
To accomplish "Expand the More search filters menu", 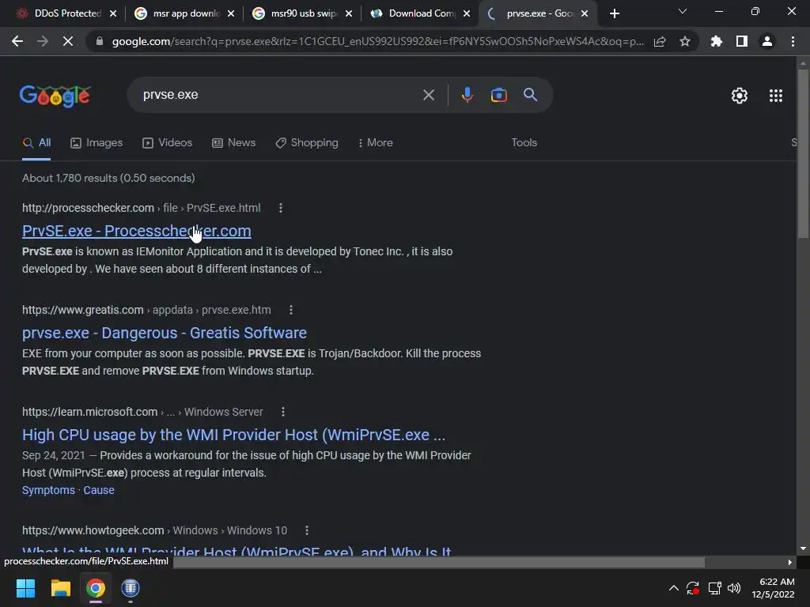I will coord(376,143).
